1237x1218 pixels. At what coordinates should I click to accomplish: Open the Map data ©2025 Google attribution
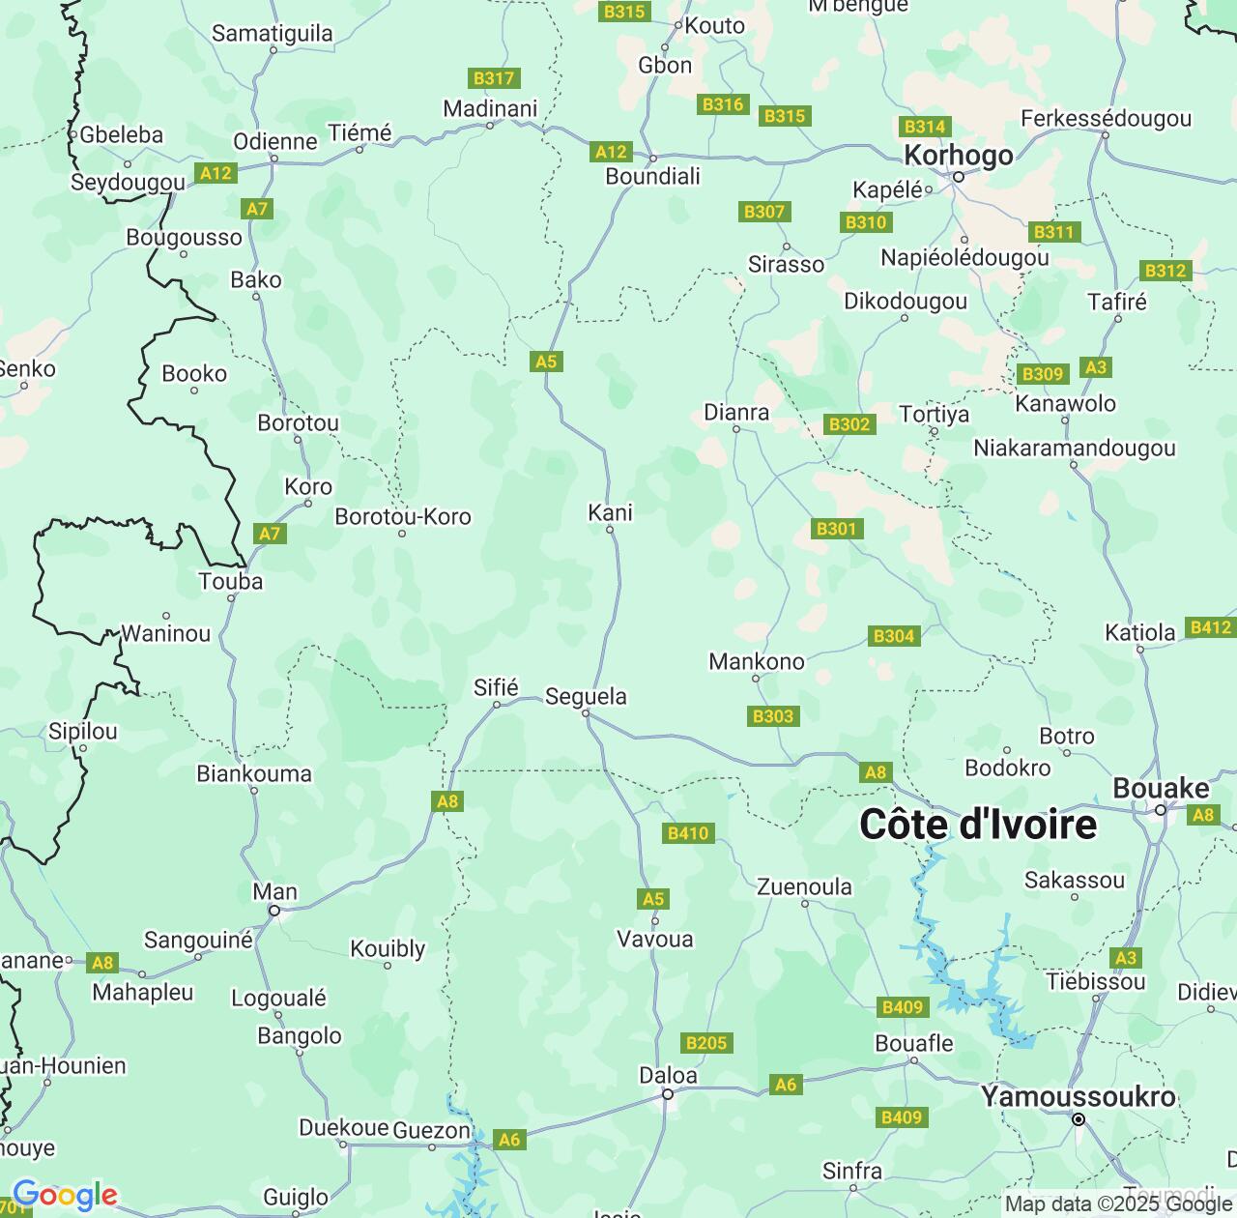[x=1118, y=1204]
